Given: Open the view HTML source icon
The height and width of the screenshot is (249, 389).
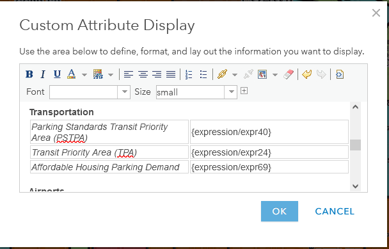Looking at the screenshot, I should pos(340,74).
